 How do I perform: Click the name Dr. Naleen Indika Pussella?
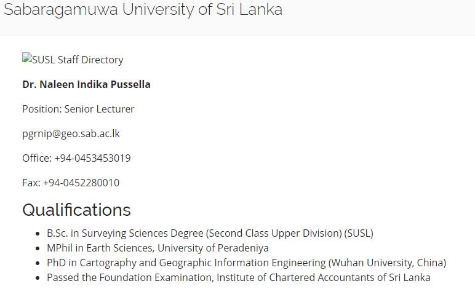pos(86,84)
